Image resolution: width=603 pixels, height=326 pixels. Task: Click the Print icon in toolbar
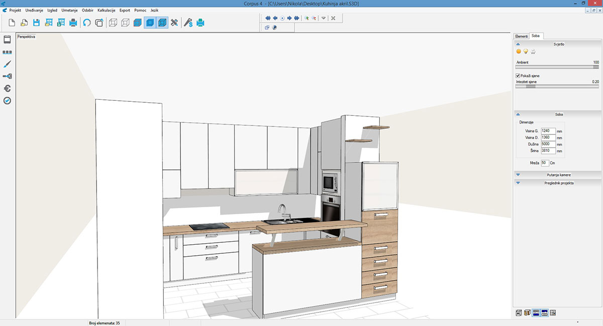click(x=73, y=23)
